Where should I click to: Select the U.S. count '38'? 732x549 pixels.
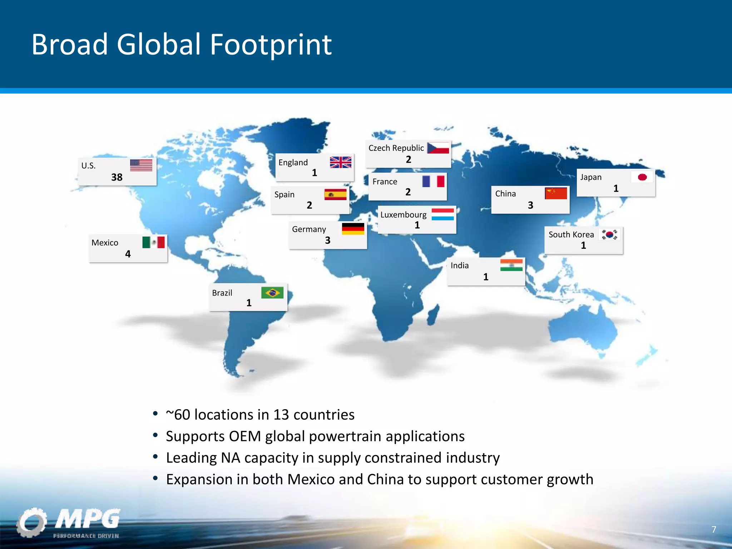pos(117,177)
